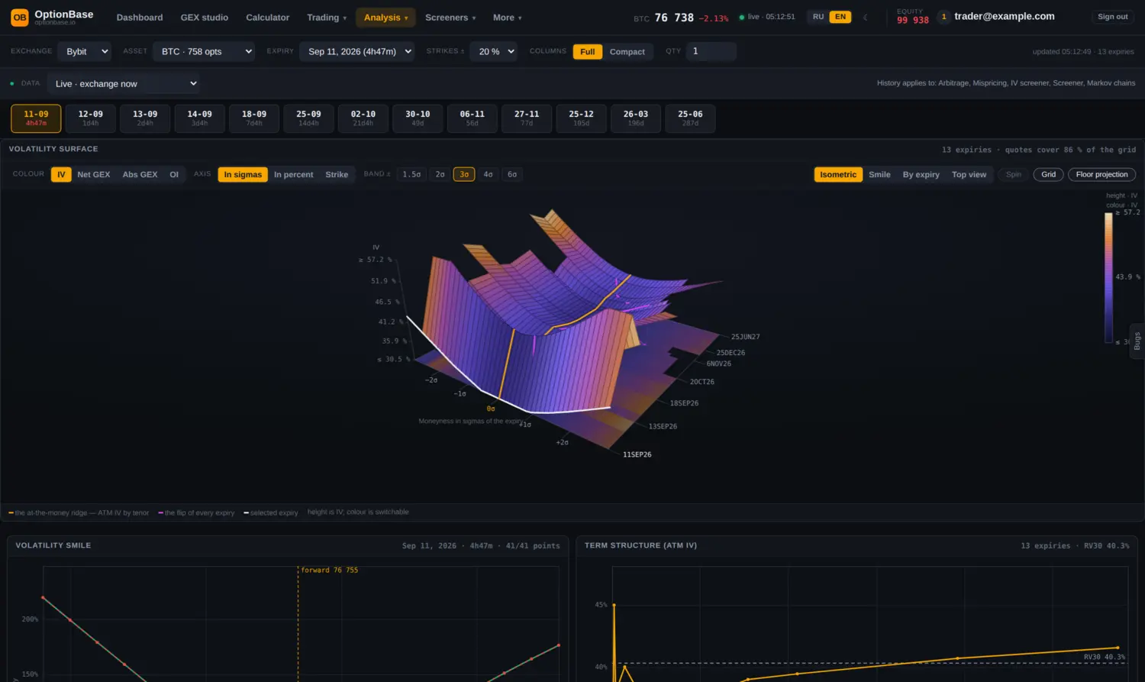Select the 18-09 expiry tab
1145x682 pixels.
pyautogui.click(x=254, y=118)
